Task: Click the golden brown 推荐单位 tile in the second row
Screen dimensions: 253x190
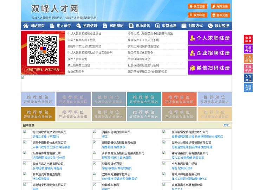Action: pyautogui.click(x=38, y=114)
